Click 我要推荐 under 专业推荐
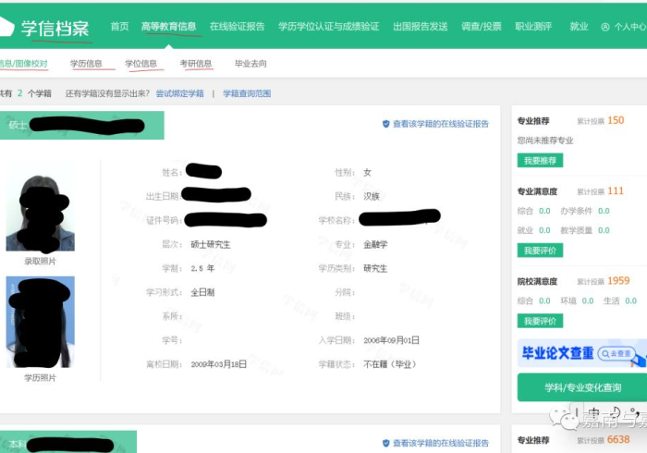The height and width of the screenshot is (453, 647). tap(540, 161)
